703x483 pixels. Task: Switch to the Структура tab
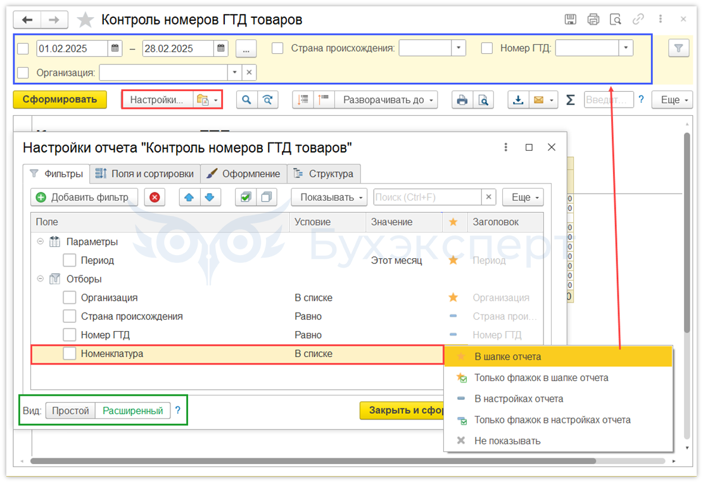[324, 174]
